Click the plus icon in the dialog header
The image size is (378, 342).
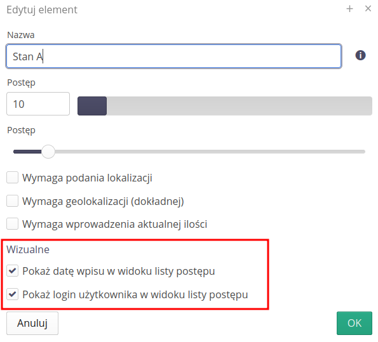pyautogui.click(x=349, y=9)
